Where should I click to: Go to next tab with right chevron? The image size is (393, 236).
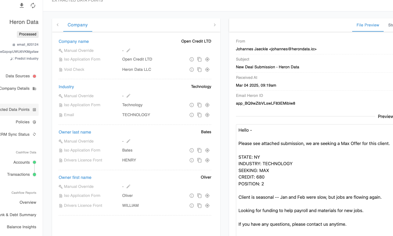click(215, 25)
